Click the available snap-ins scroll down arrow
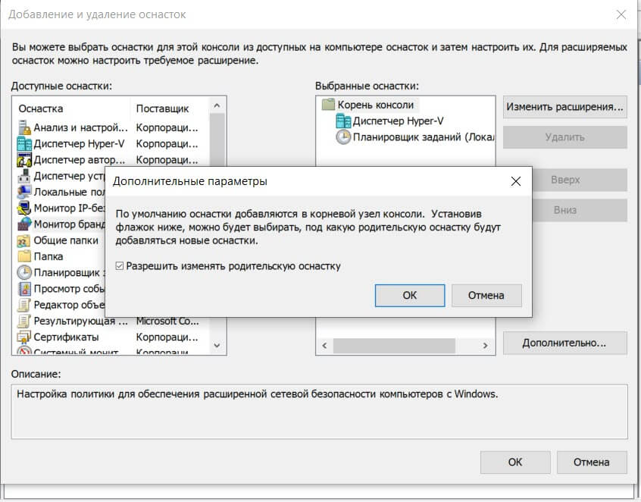This screenshot has height=502, width=641. [217, 346]
